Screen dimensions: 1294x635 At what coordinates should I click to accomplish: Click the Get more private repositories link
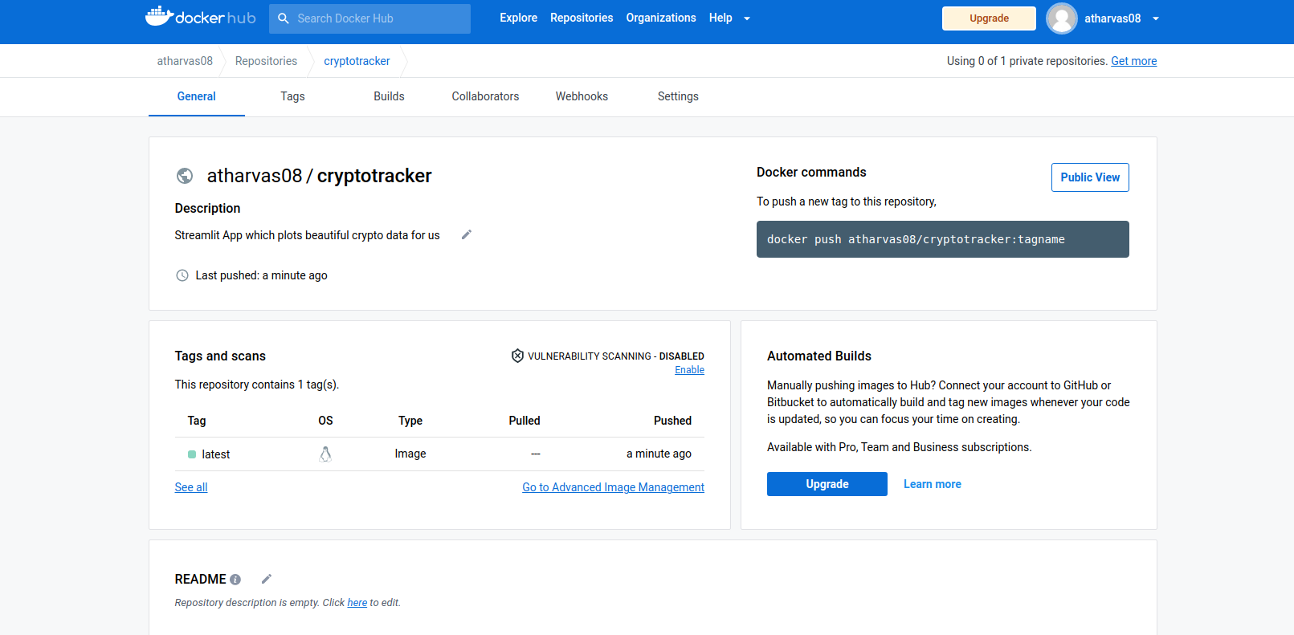click(x=1134, y=61)
